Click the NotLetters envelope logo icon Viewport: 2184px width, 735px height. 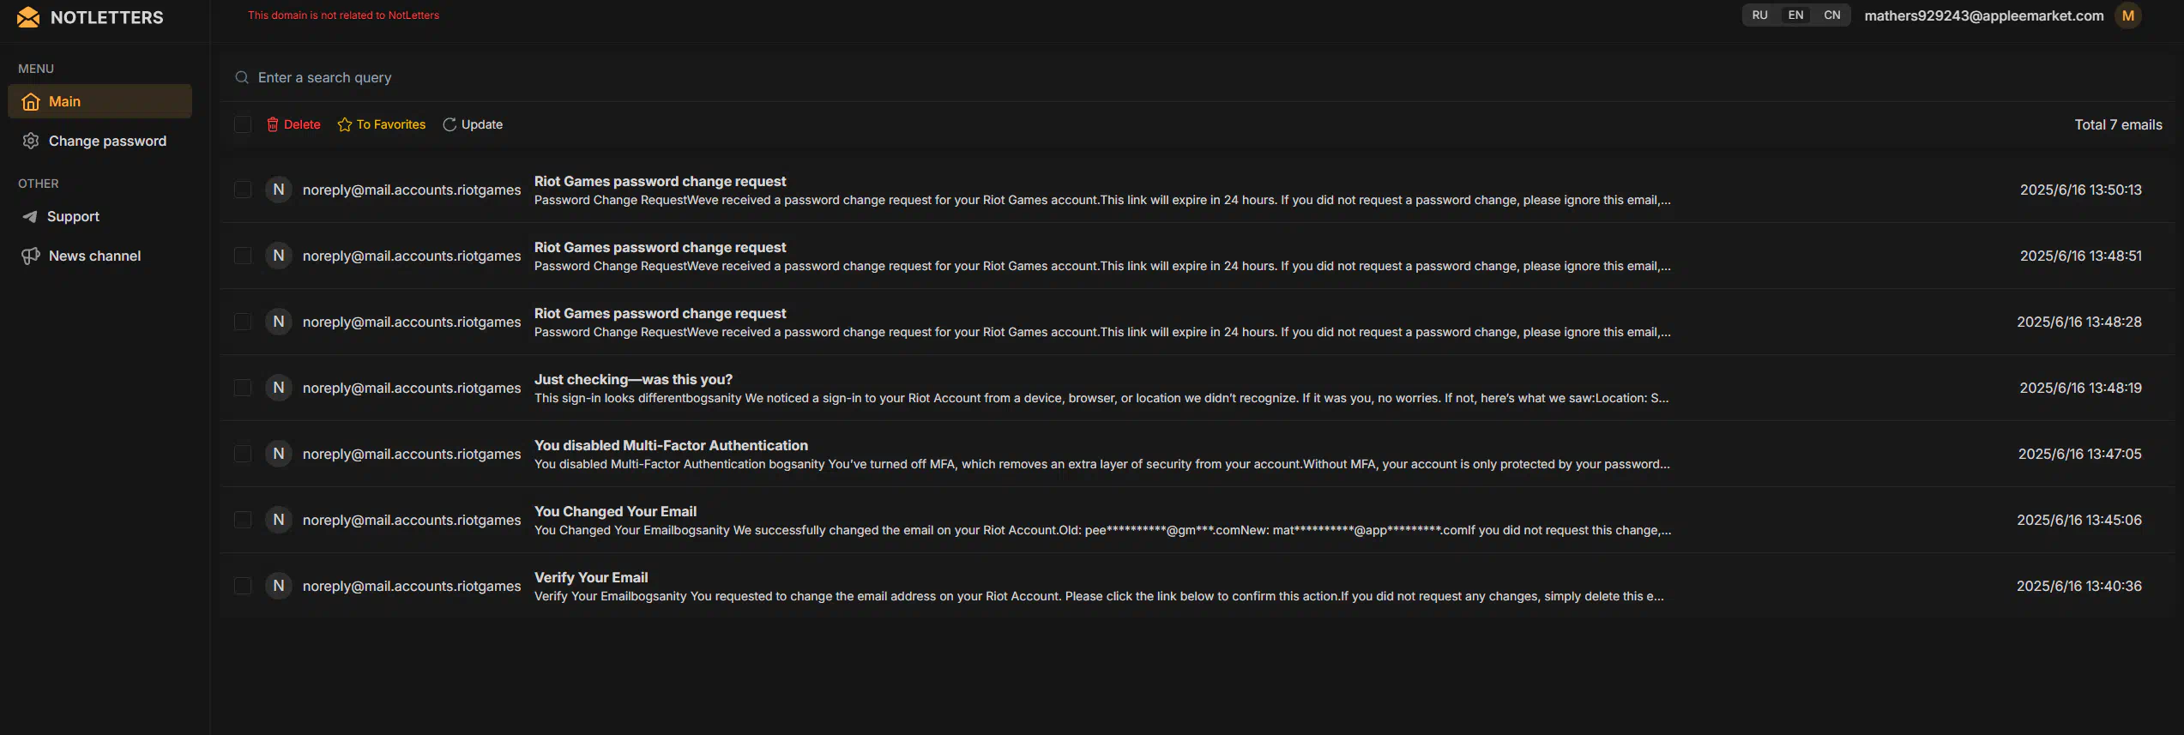28,17
